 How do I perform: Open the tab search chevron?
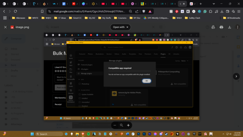(214, 4)
